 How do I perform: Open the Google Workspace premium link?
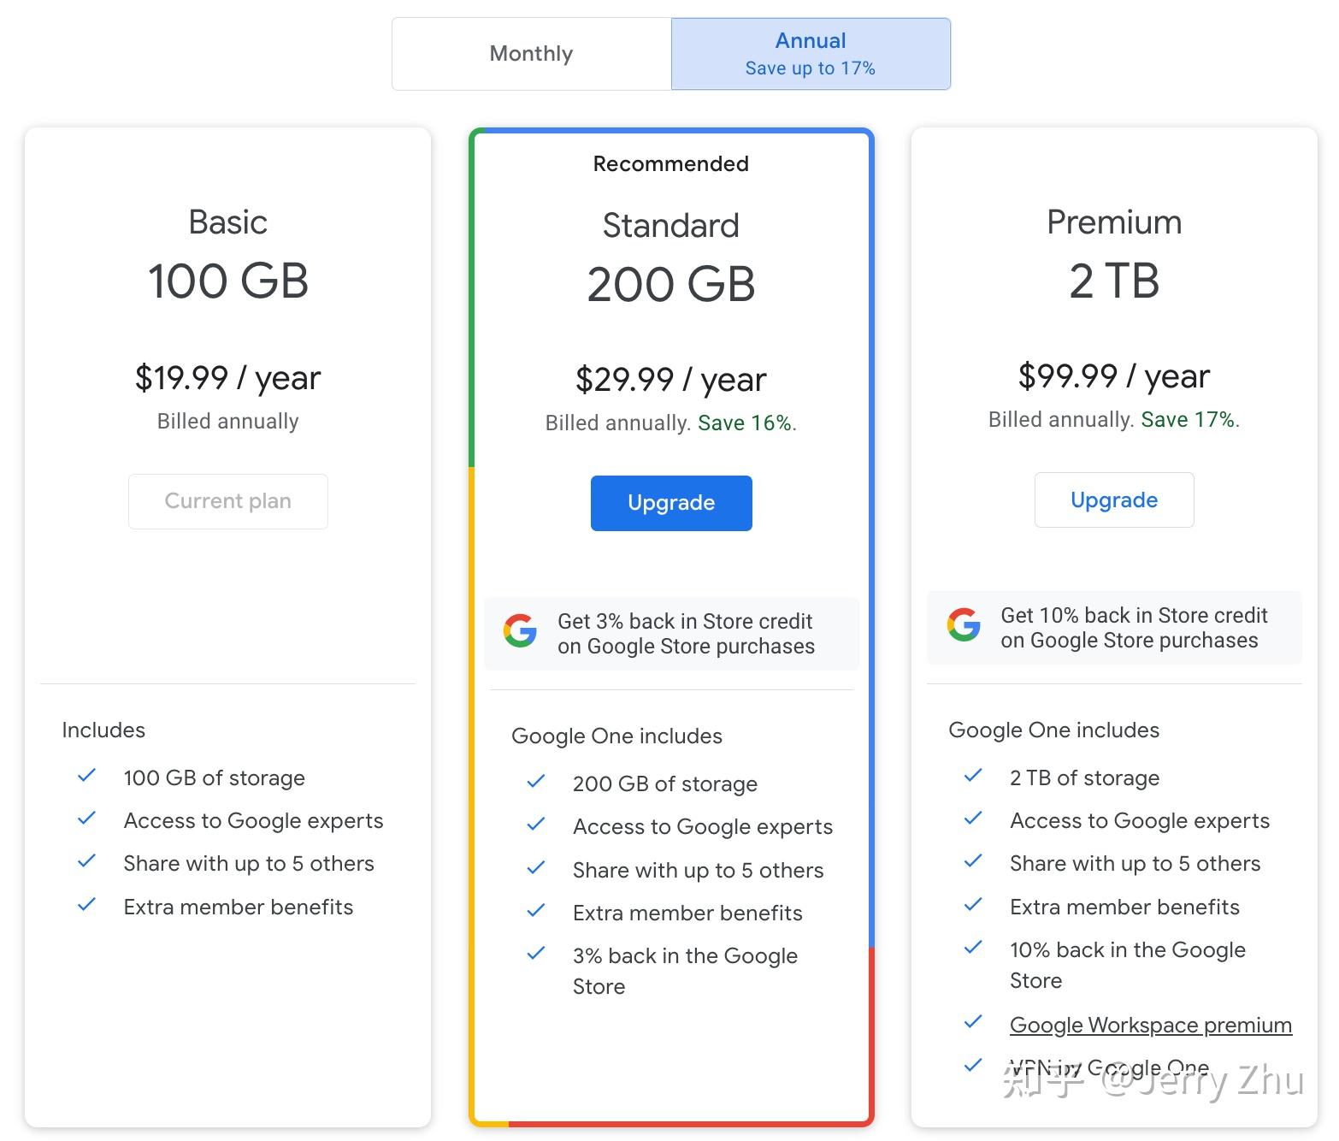[1150, 1024]
